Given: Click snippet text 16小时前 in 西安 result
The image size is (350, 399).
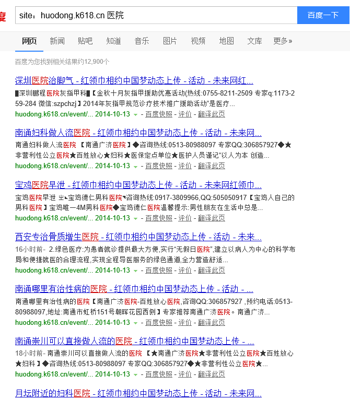Looking at the screenshot, I should [x=29, y=250].
